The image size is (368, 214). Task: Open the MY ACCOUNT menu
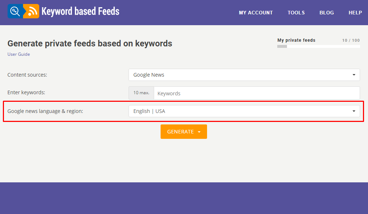point(256,13)
